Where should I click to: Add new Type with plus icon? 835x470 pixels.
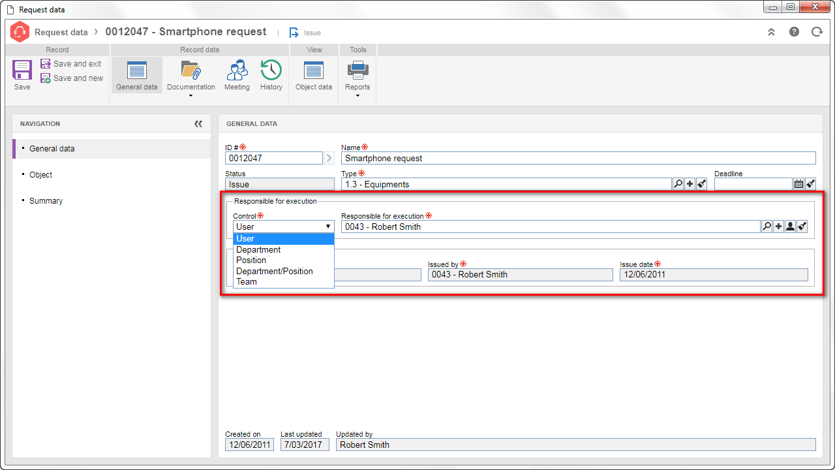click(690, 184)
